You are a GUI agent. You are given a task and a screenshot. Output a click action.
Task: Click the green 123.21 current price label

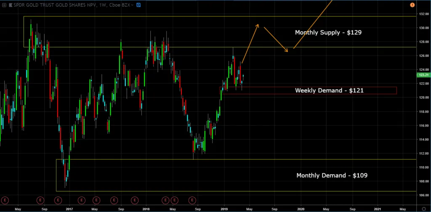coord(423,75)
